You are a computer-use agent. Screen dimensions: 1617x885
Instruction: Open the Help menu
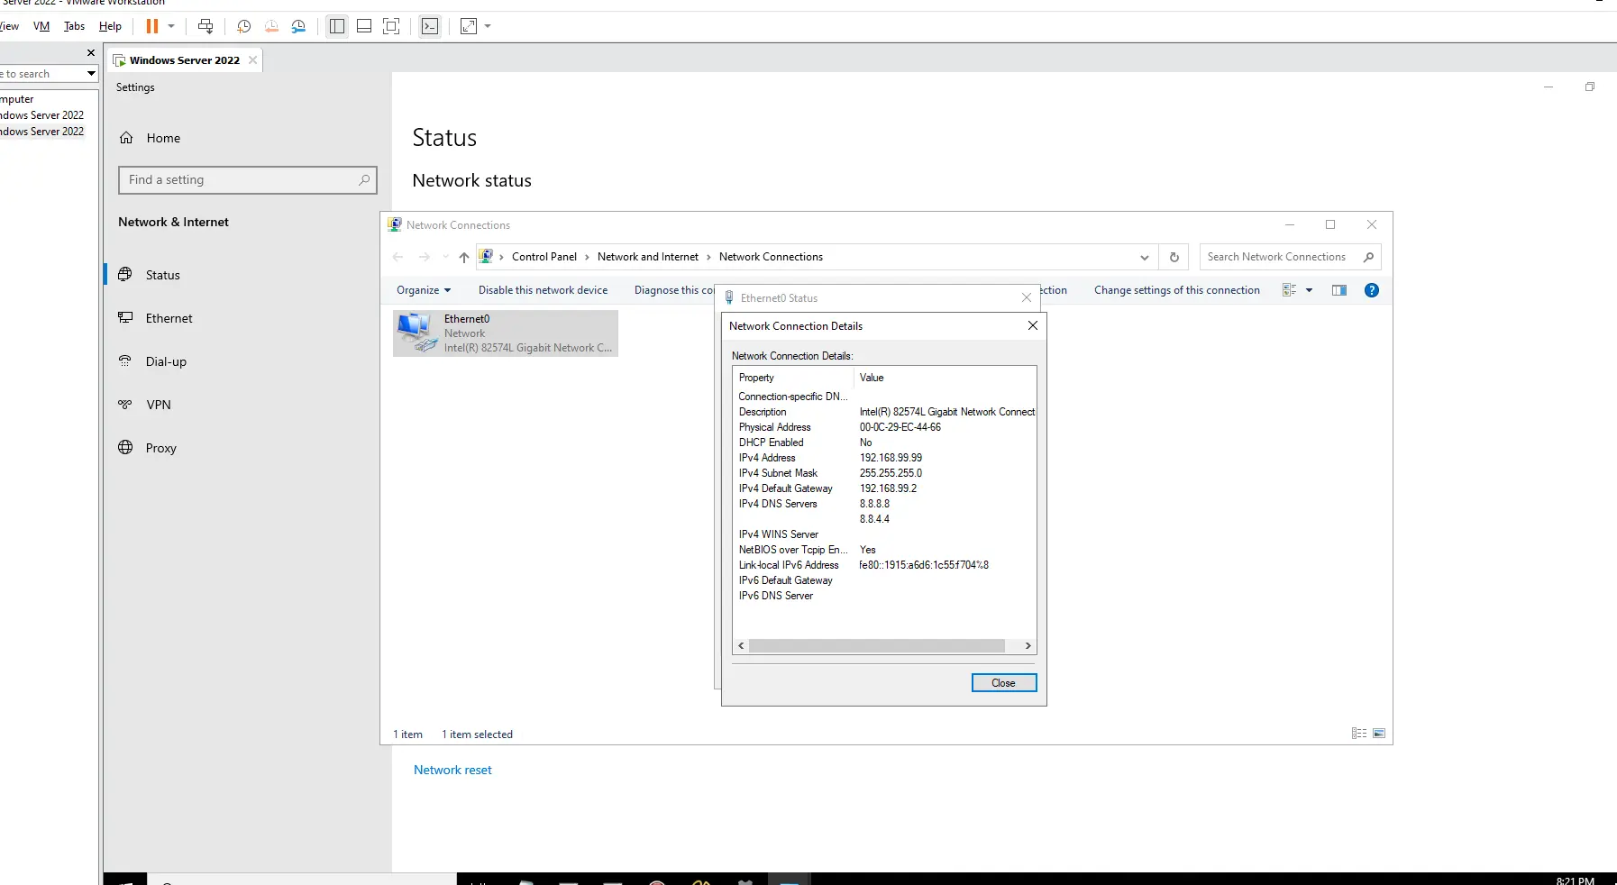point(110,26)
